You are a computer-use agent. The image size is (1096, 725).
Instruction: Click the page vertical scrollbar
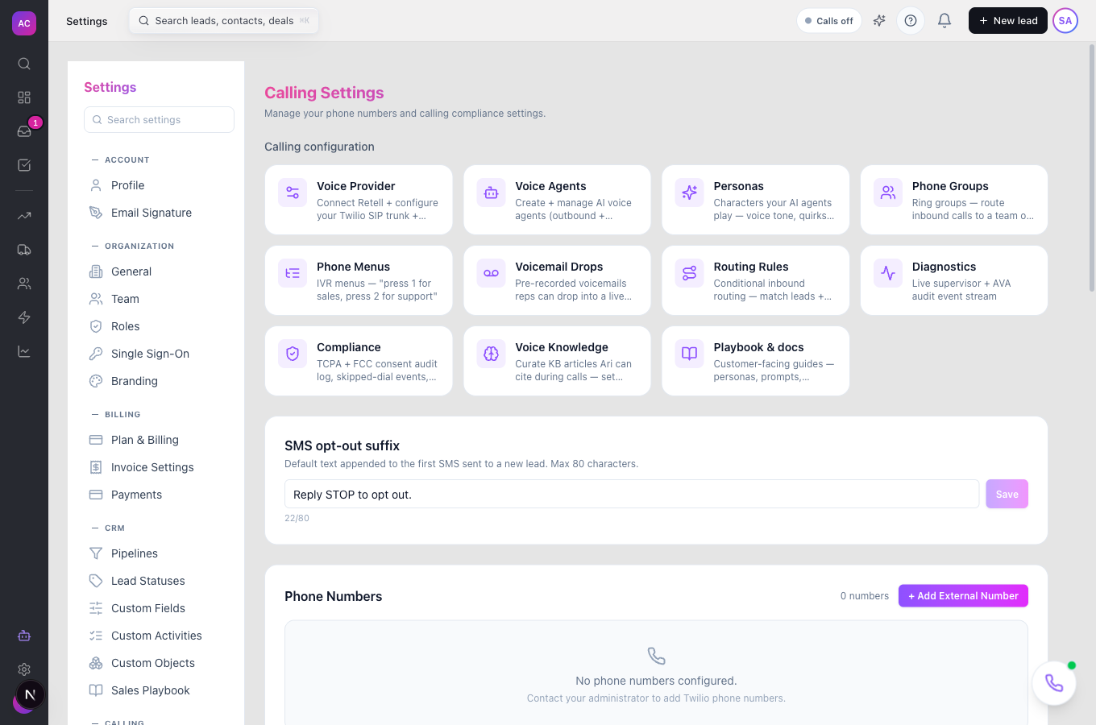1092,168
